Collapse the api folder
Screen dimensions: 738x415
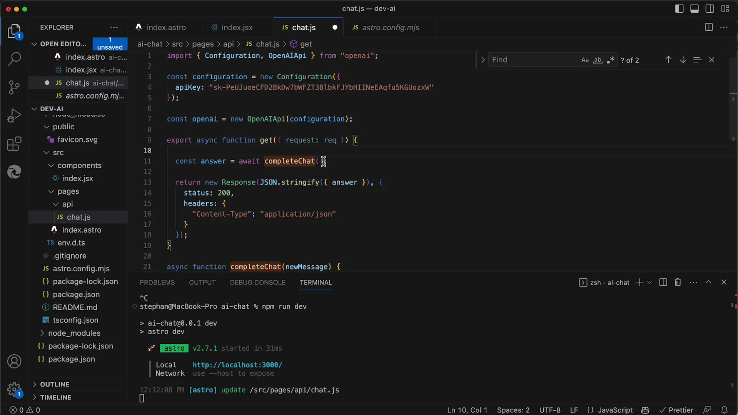coord(56,204)
